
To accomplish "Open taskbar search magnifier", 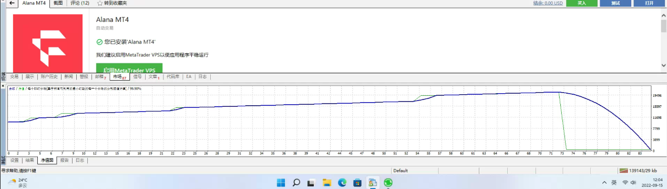I will (x=296, y=182).
